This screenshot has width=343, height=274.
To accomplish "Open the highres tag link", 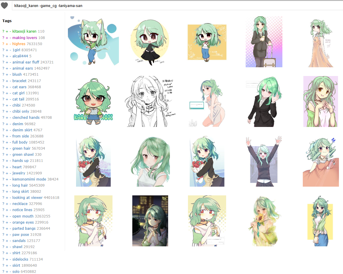I will [19, 44].
